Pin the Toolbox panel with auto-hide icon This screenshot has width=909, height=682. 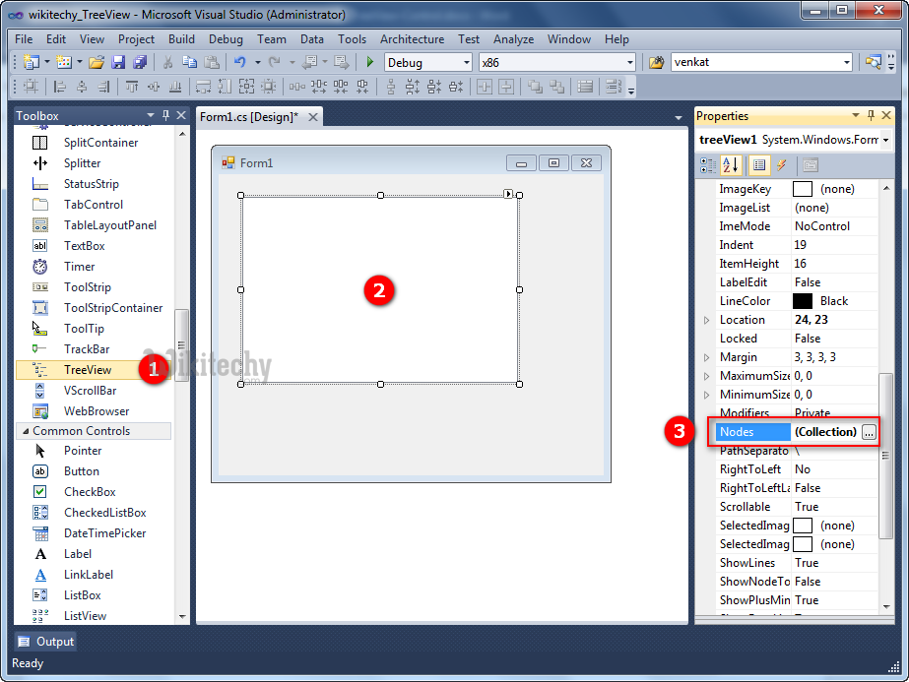pos(165,115)
